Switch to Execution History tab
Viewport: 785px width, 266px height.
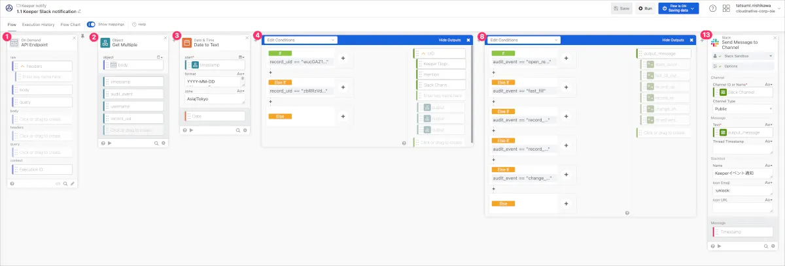[x=39, y=24]
